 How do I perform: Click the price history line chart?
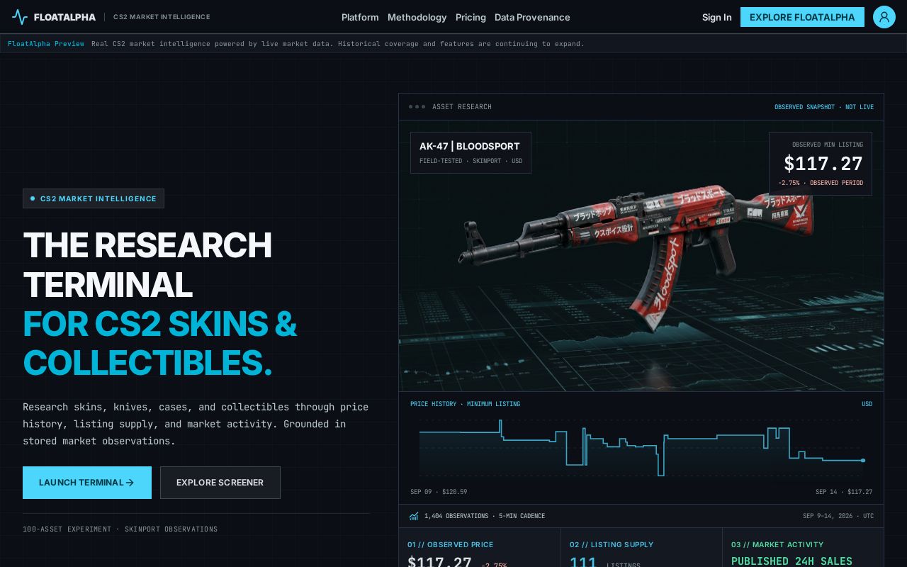(x=641, y=447)
